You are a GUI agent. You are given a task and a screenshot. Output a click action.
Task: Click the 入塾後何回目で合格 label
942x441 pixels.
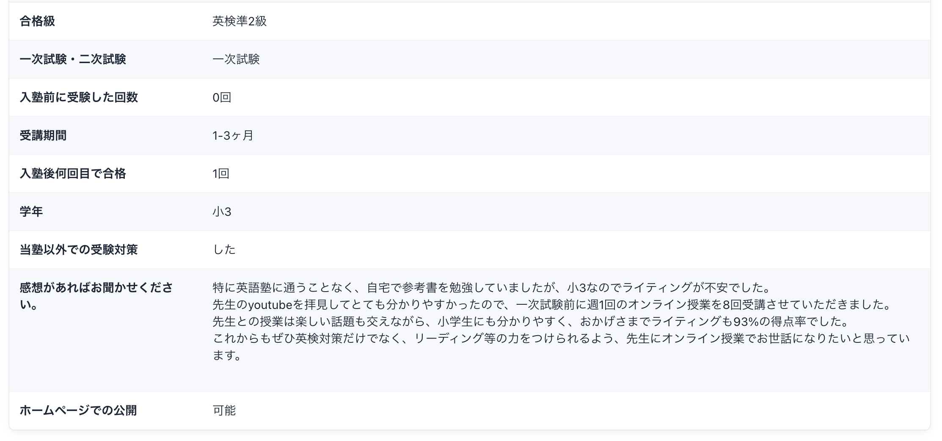tap(73, 174)
